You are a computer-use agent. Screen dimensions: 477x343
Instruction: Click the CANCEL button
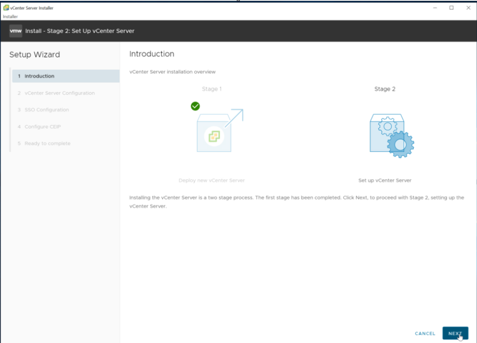425,333
